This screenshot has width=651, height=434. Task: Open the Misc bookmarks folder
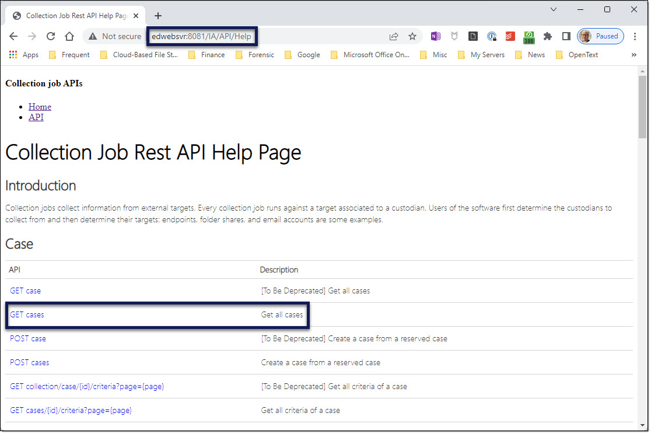click(x=433, y=55)
